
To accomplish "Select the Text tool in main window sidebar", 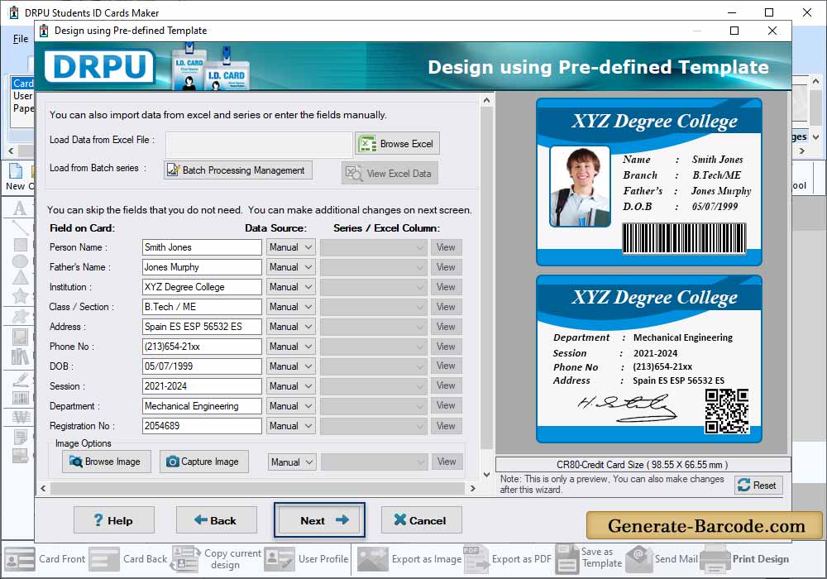I will [20, 208].
